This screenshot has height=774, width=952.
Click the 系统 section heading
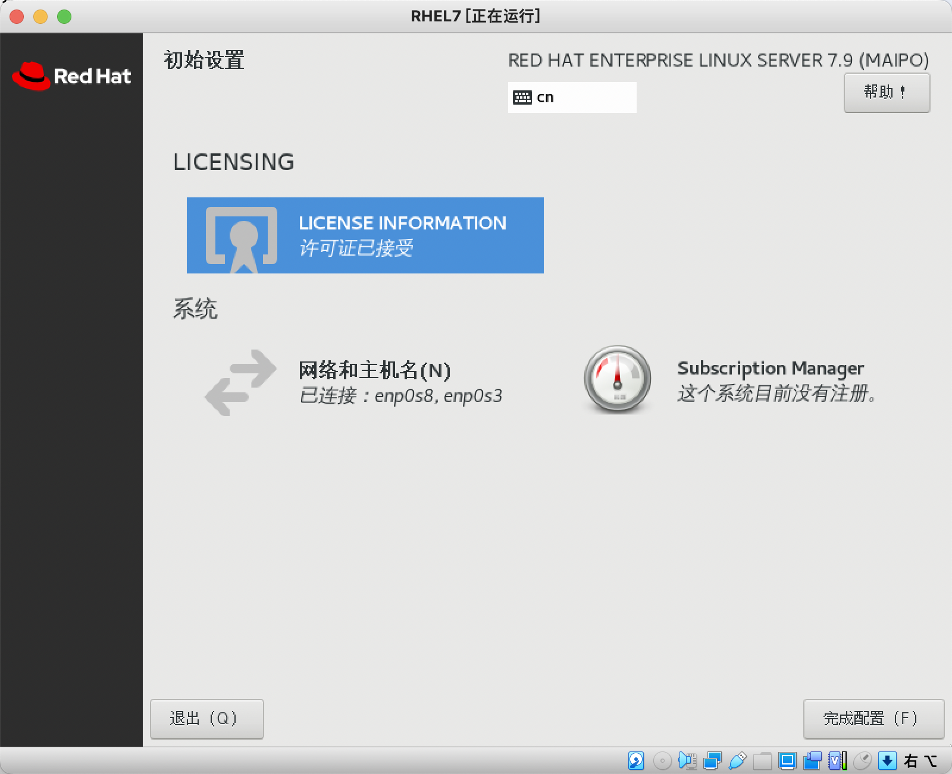[195, 309]
